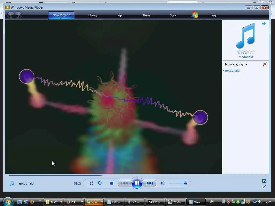This screenshot has width=275, height=206.
Task: Clear the list with the red X
Action: 265,64
